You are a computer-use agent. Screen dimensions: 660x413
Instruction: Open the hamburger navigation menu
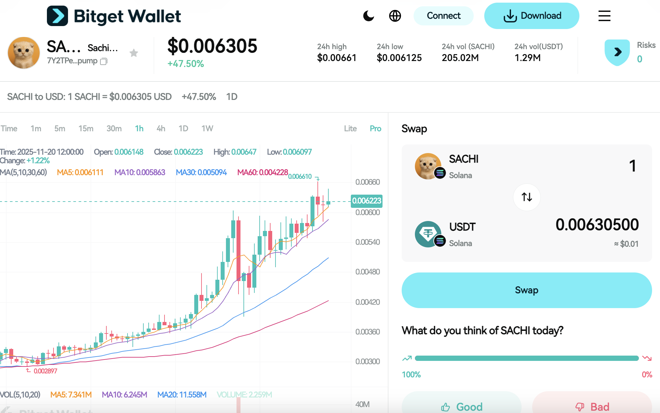point(604,16)
